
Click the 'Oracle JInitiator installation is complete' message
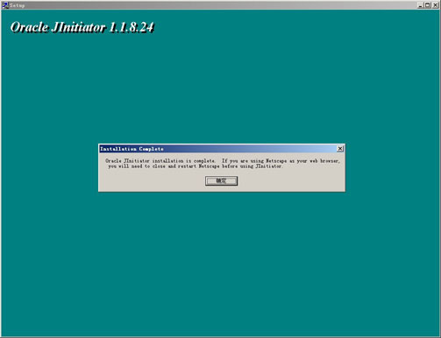click(x=223, y=164)
